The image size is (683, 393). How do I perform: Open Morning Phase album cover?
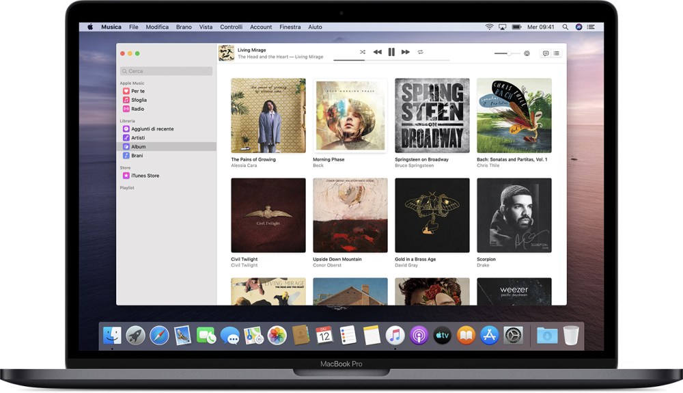[350, 116]
